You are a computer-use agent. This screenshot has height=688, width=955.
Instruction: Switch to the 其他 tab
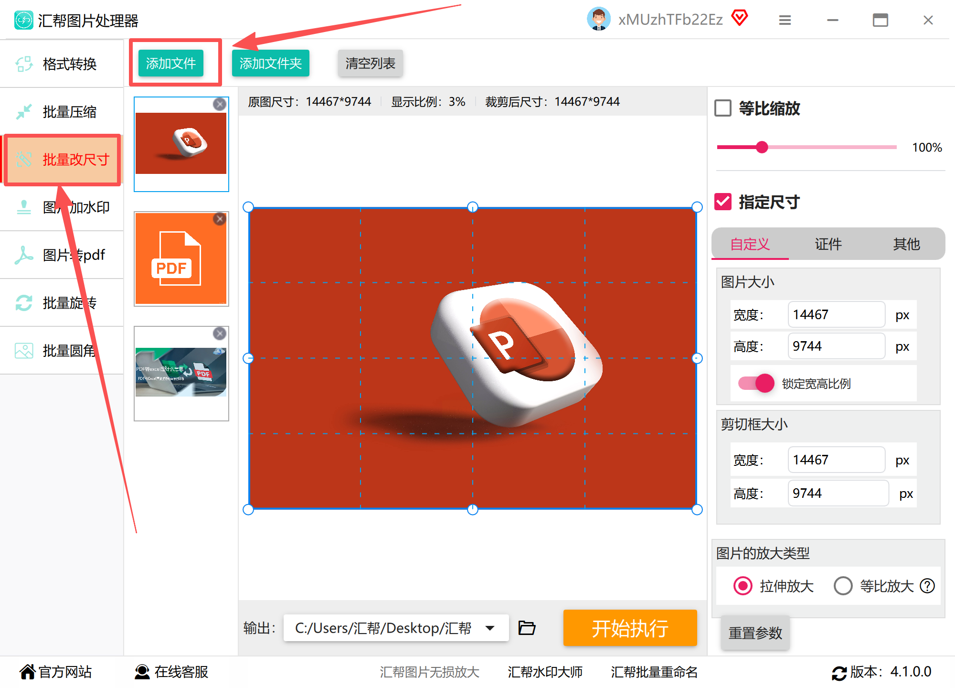click(x=906, y=244)
